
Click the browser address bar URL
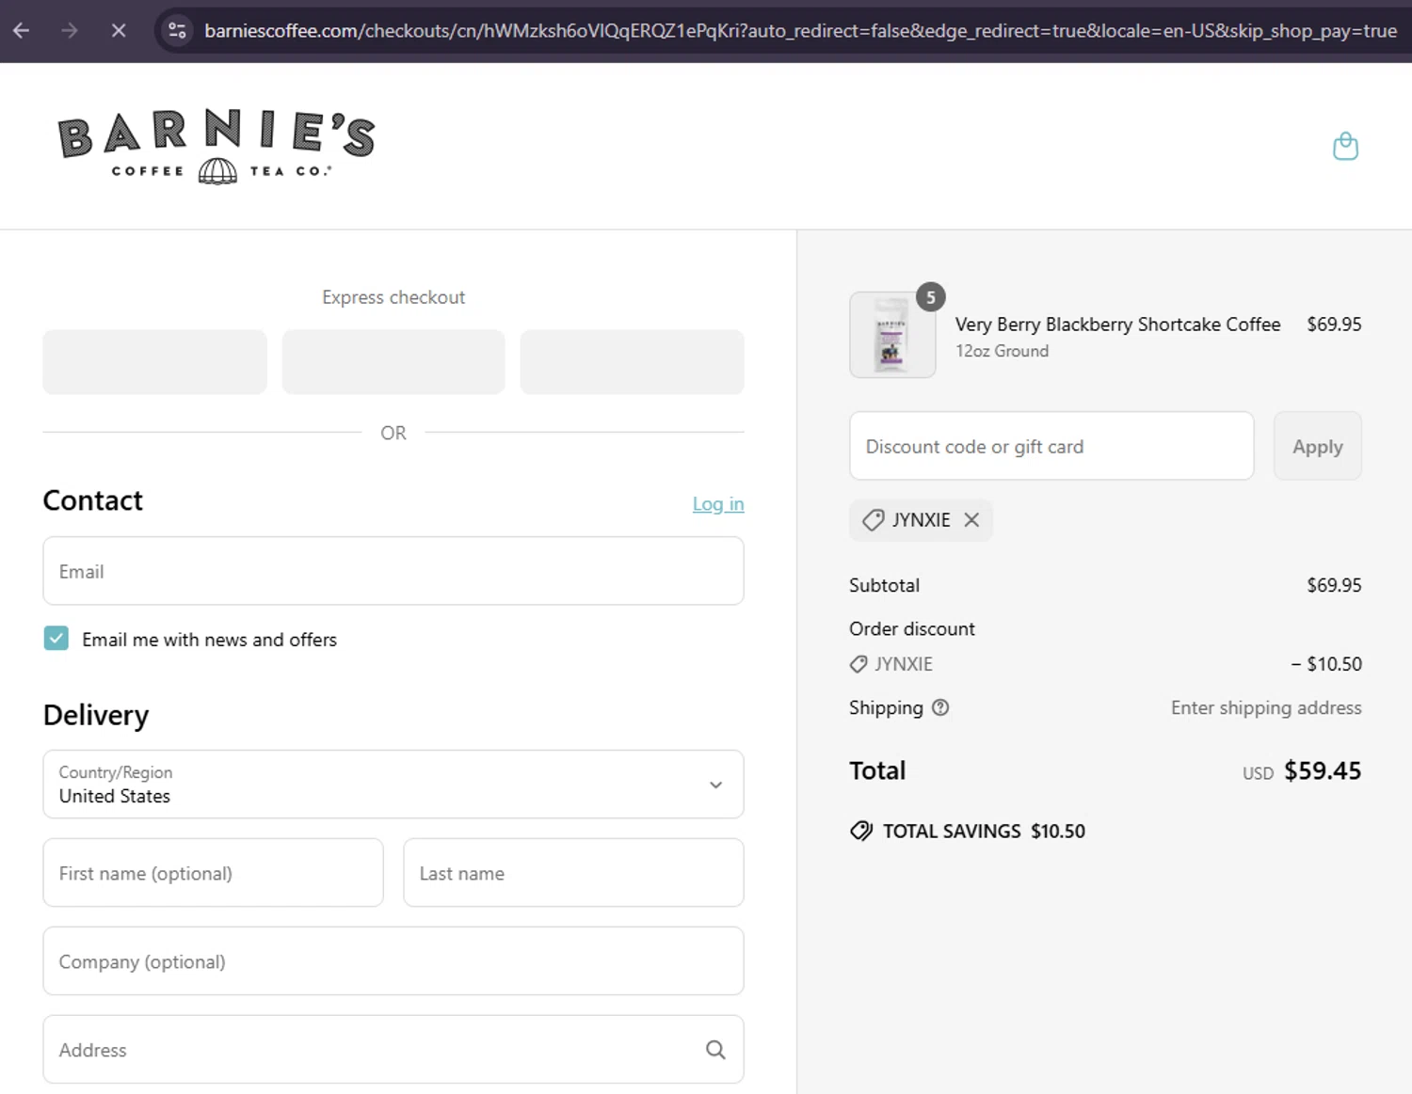point(800,30)
